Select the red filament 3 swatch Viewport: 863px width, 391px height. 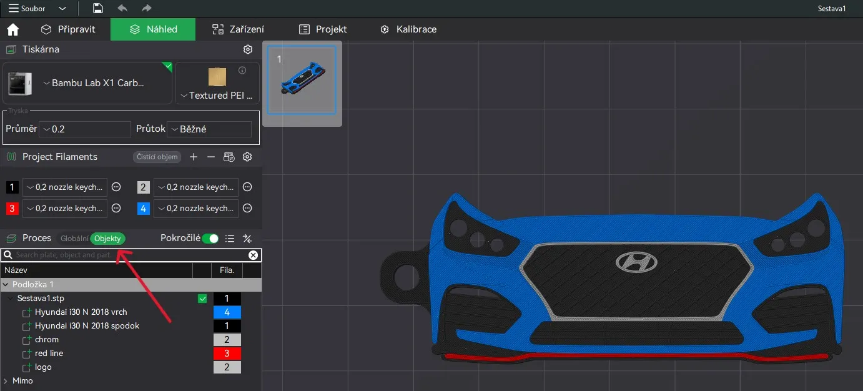point(11,208)
